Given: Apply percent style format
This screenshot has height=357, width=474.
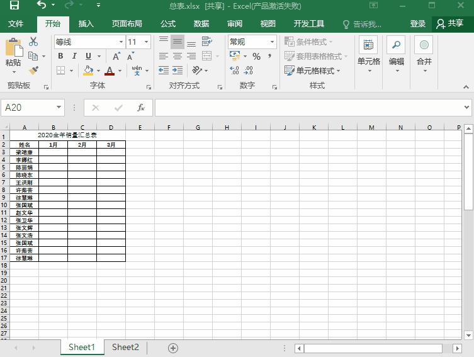Looking at the screenshot, I should pyautogui.click(x=256, y=56).
